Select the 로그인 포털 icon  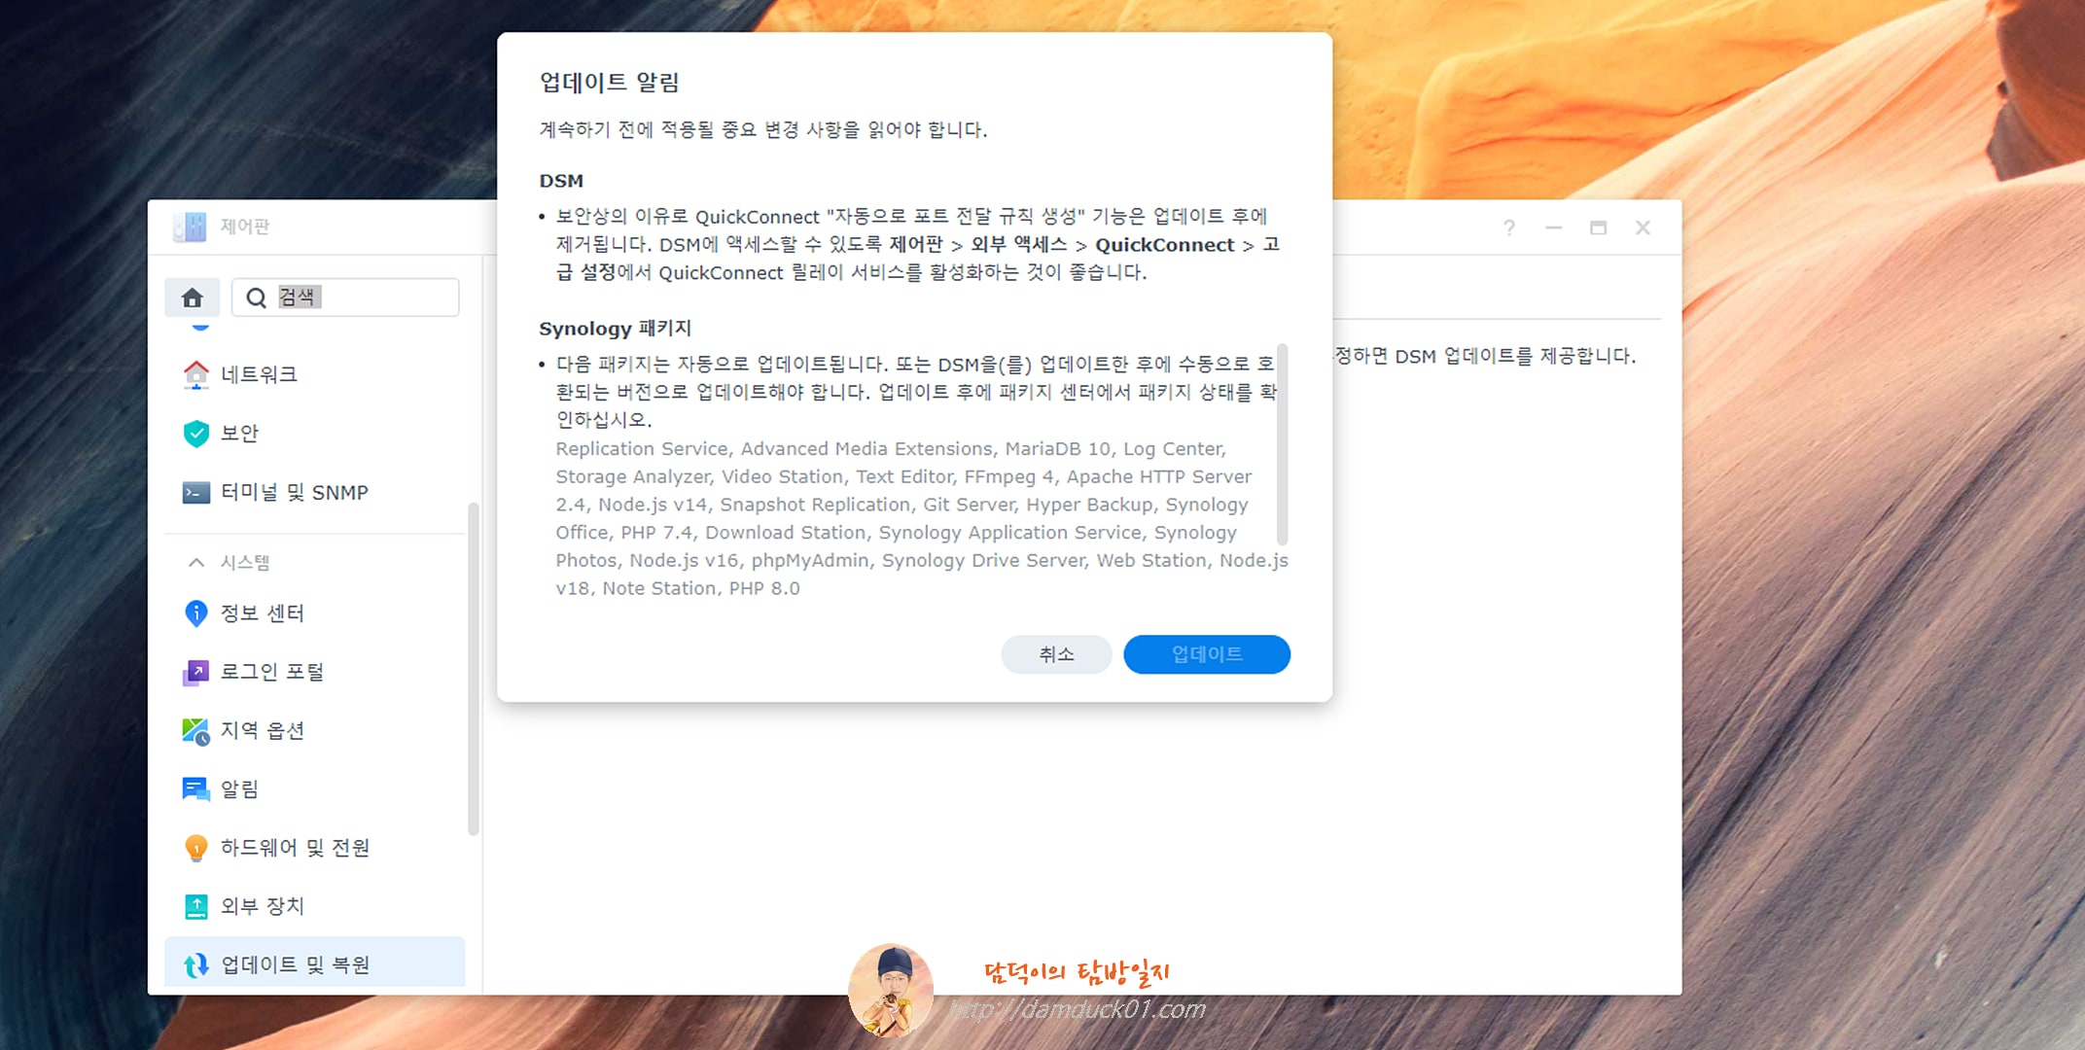pyautogui.click(x=196, y=672)
